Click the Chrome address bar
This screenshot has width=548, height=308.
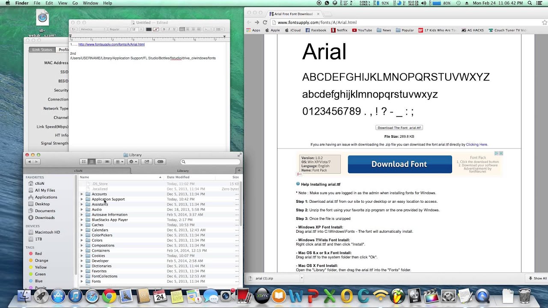click(x=407, y=22)
